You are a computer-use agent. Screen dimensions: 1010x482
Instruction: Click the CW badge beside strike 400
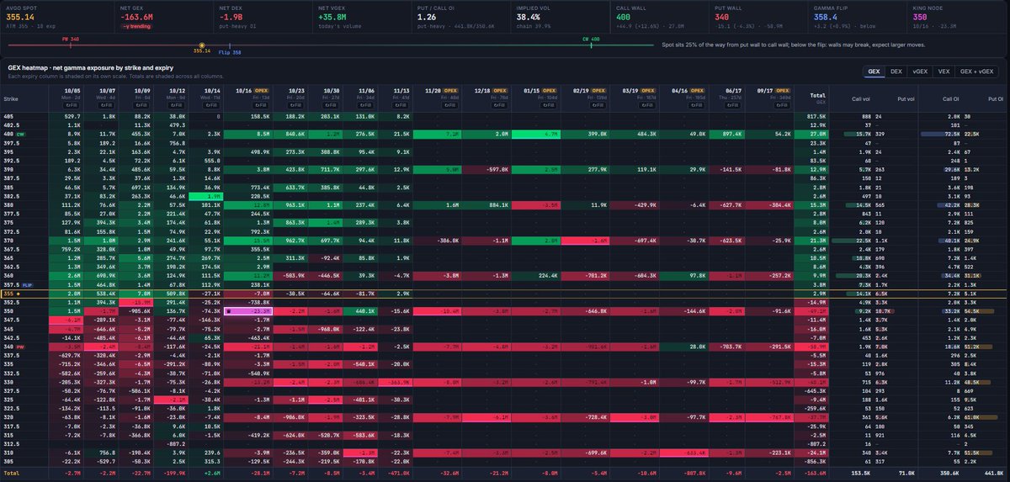point(19,133)
